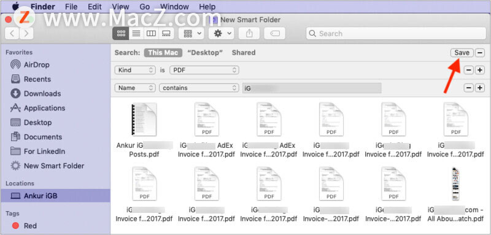Add a rule after Name row
491x235 pixels.
[x=480, y=88]
